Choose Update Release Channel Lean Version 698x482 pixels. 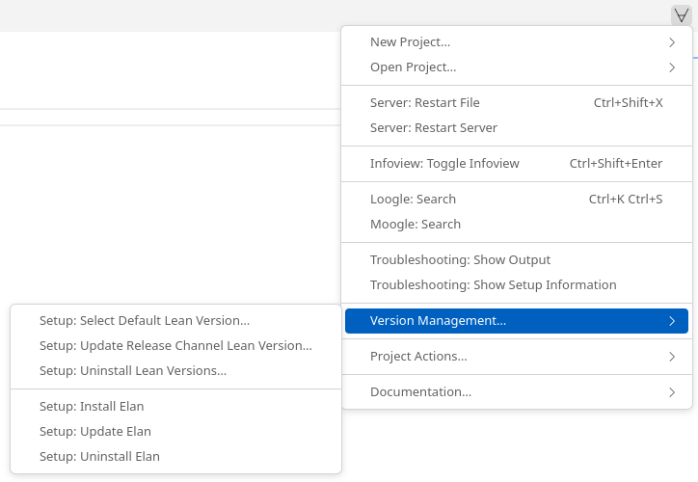[175, 345]
